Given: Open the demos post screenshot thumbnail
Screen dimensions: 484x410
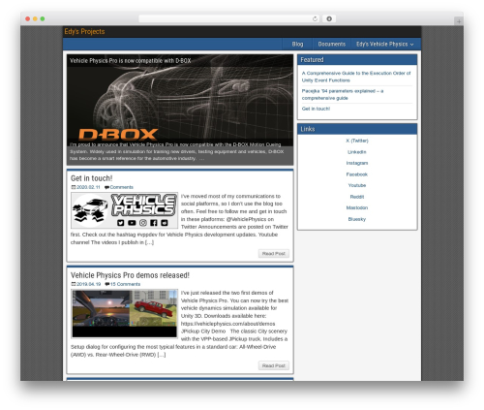Looking at the screenshot, I should pyautogui.click(x=124, y=314).
